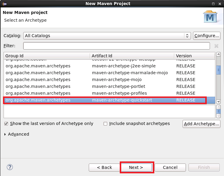224x176 pixels.
Task: Focus the Filter text field
Action: point(116,46)
